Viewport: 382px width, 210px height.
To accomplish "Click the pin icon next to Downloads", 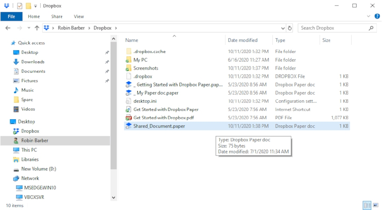I will coord(107,62).
